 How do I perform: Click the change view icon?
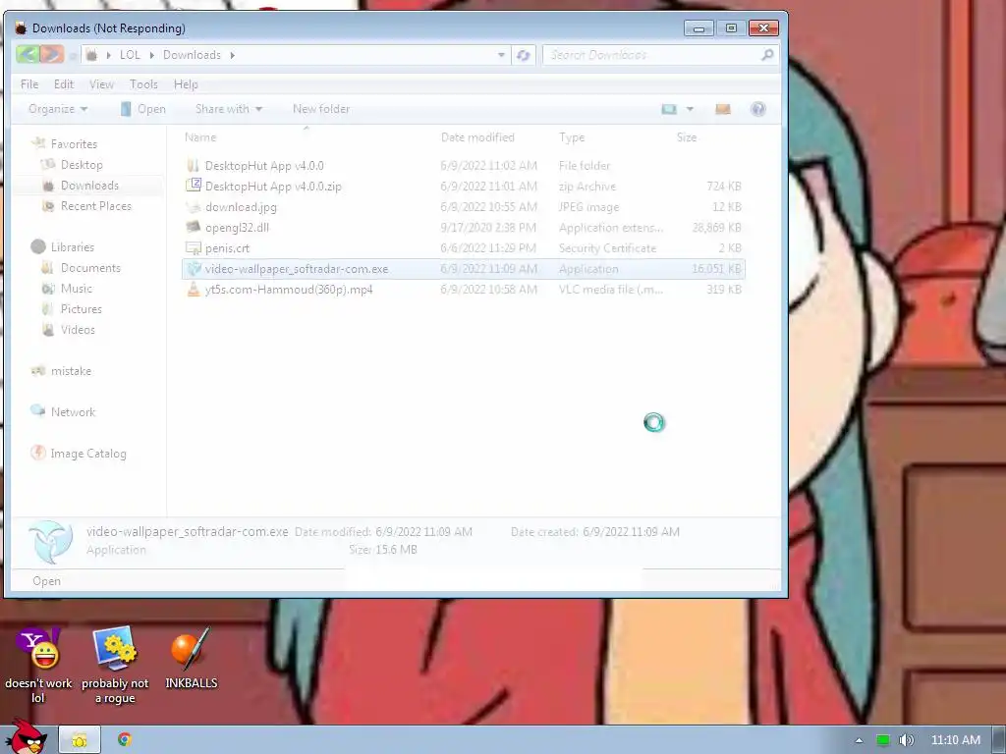(669, 109)
